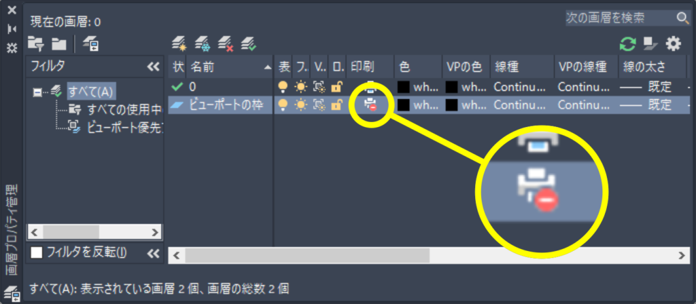Image resolution: width=696 pixels, height=304 pixels.
Task: Click New Layer Frozen in All Viewports icon
Action: click(x=203, y=43)
